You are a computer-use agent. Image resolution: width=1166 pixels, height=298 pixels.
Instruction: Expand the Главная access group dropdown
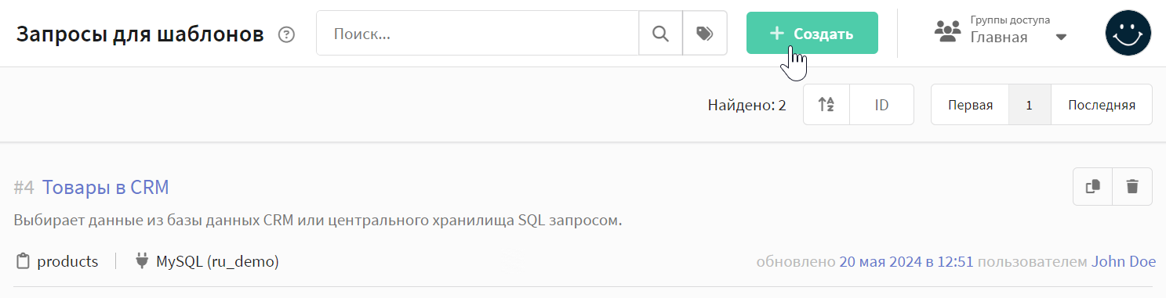pyautogui.click(x=1061, y=37)
